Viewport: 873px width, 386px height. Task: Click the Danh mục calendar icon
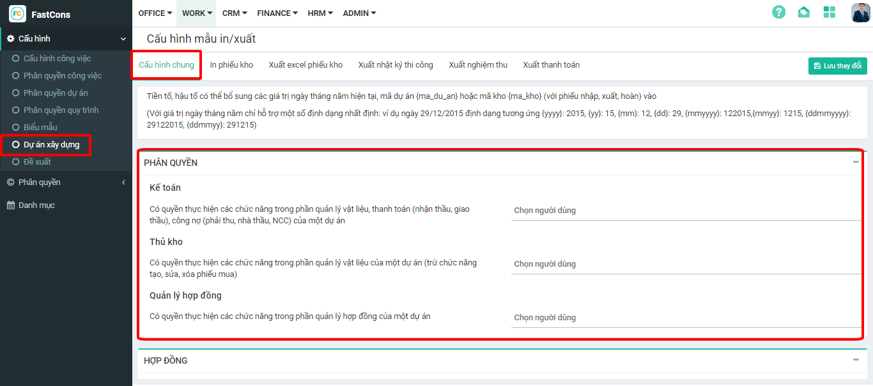point(11,205)
